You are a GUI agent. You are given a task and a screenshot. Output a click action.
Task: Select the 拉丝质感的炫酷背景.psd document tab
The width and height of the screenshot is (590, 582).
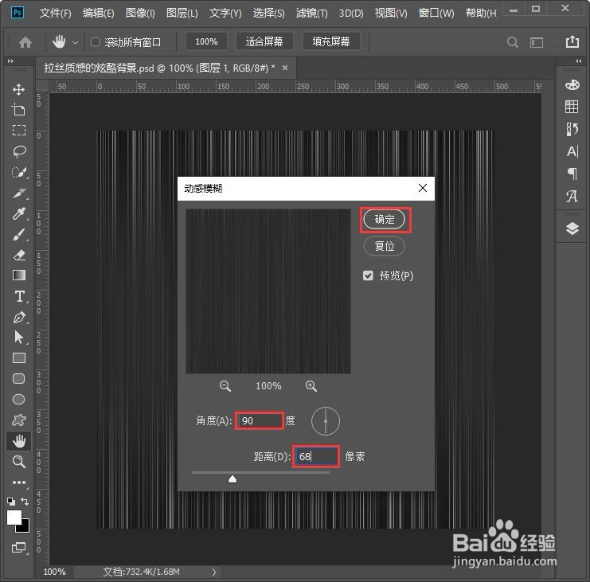pyautogui.click(x=166, y=68)
